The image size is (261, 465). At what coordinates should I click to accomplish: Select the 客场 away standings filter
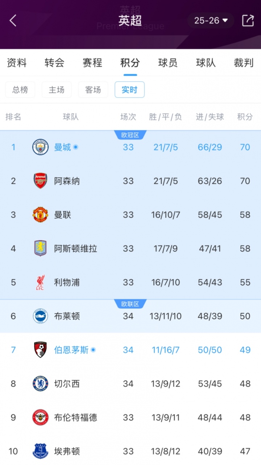tap(93, 90)
